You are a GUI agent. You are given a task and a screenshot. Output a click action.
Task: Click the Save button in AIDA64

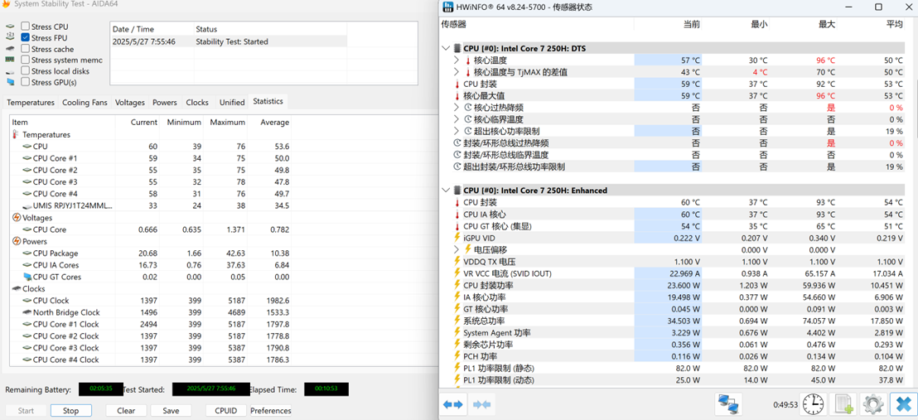point(171,411)
